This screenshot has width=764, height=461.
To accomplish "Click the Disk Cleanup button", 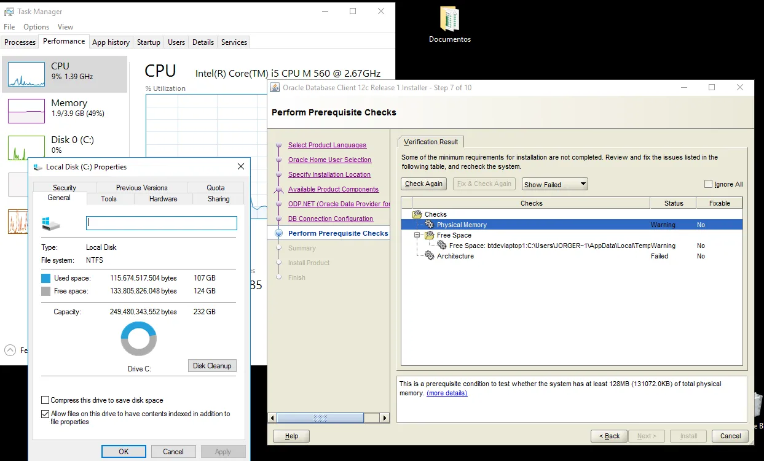I will (212, 366).
